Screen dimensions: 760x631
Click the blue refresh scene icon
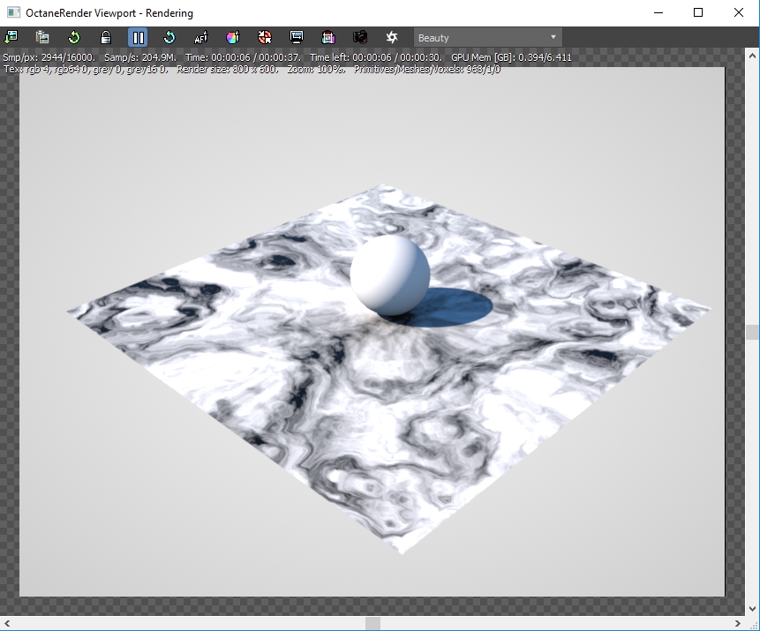[169, 37]
